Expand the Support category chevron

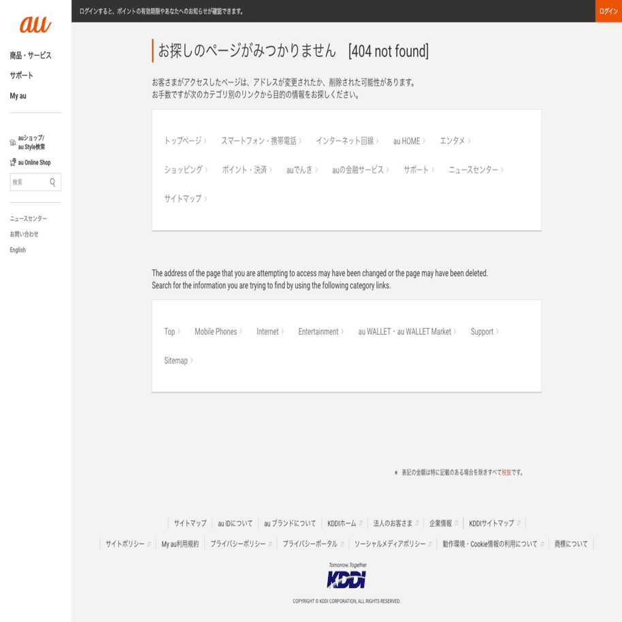[499, 331]
